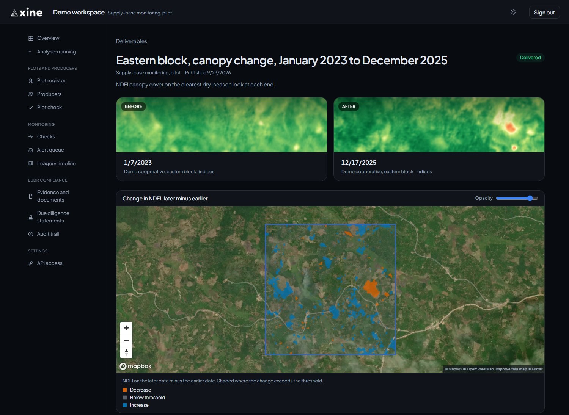This screenshot has height=415, width=569.
Task: Click the Checks pulse icon
Action: pos(31,137)
